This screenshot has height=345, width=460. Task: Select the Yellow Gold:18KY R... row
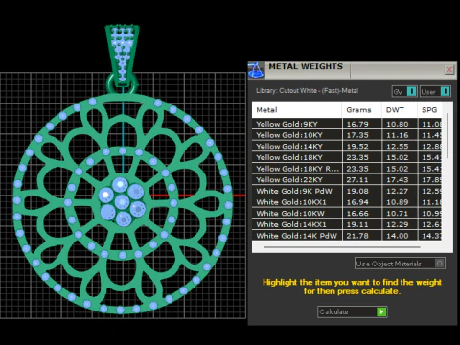click(x=347, y=169)
